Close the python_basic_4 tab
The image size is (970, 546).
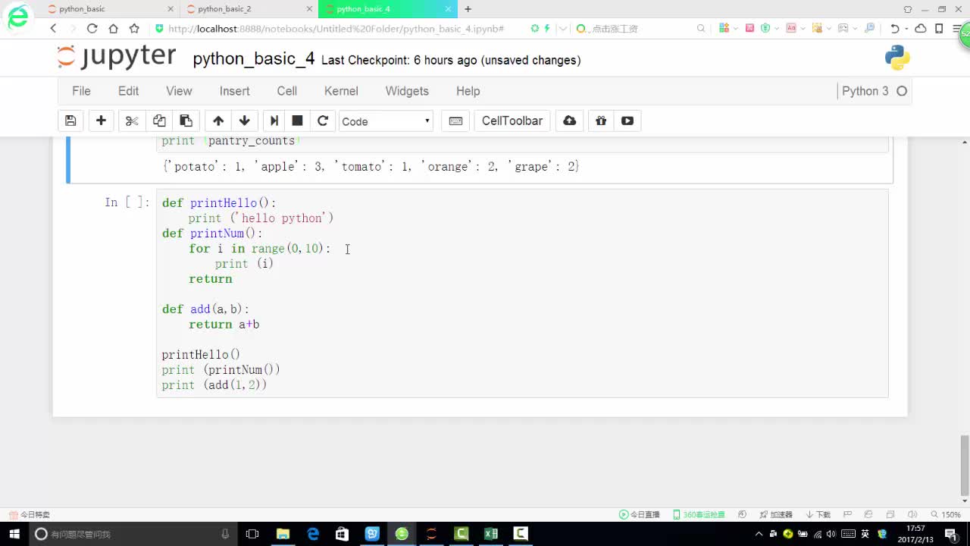[x=448, y=9]
